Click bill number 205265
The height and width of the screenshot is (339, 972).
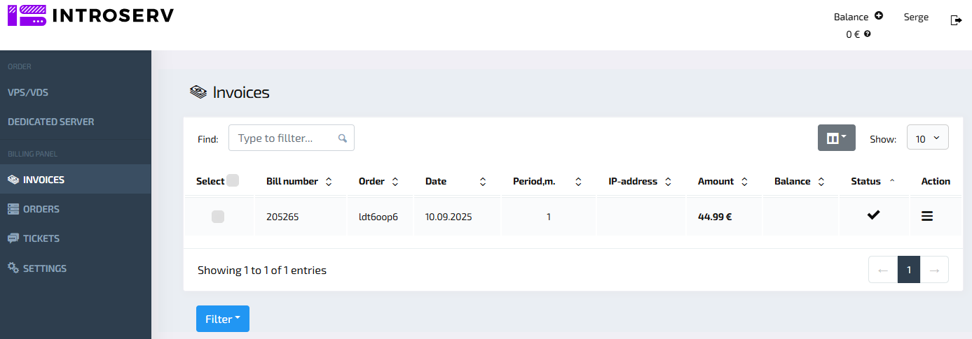[x=282, y=217]
